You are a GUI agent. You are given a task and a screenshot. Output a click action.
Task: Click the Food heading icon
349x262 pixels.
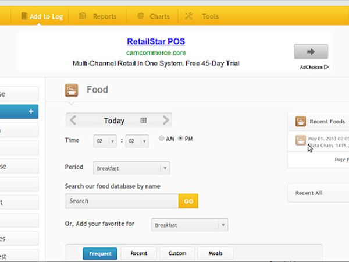72,90
